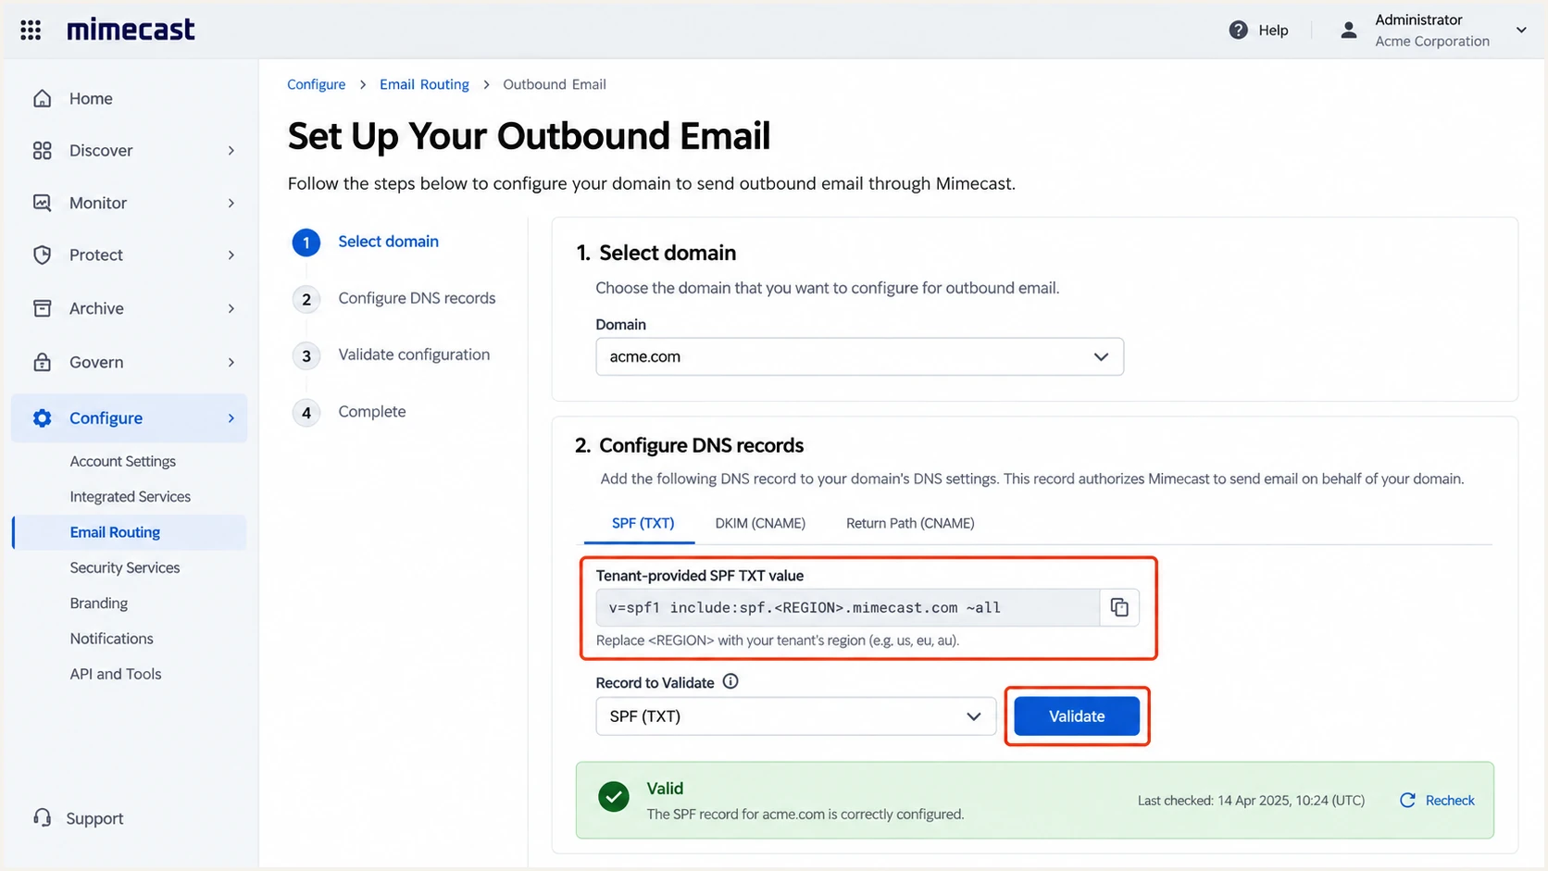Click the green Valid checkmark icon
Viewport: 1548px width, 871px height.
tap(614, 797)
